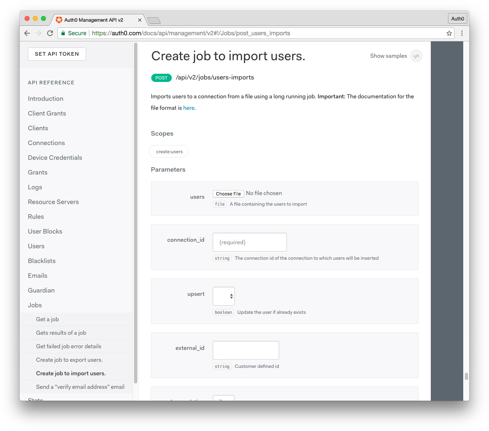Select 'Get failed job error details'

[x=76, y=346]
